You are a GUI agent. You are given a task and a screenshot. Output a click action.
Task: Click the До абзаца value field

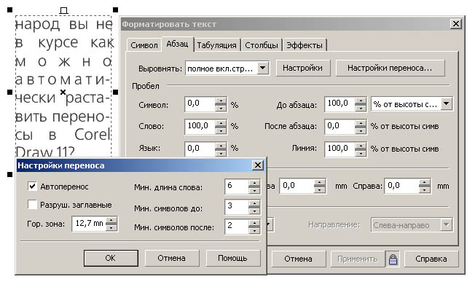pyautogui.click(x=340, y=103)
